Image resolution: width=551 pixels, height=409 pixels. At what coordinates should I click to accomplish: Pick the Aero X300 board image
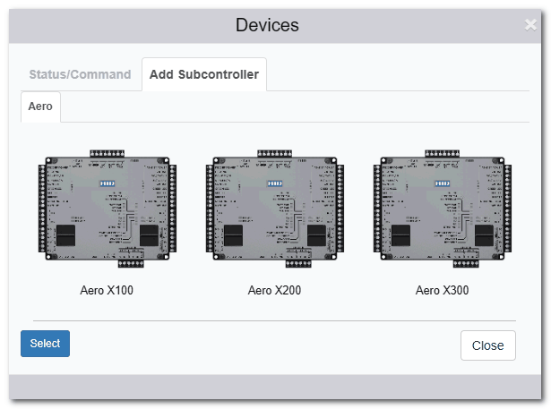443,207
